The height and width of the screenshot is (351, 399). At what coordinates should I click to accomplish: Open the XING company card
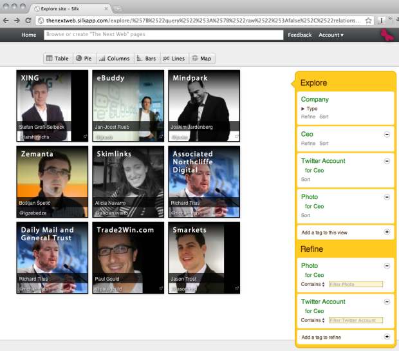(52, 106)
